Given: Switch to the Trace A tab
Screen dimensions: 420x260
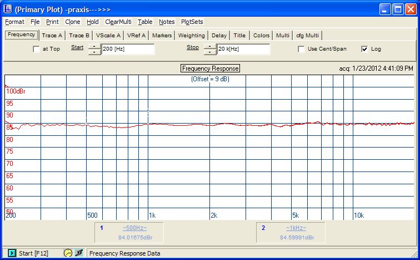Looking at the screenshot, I should pos(52,36).
